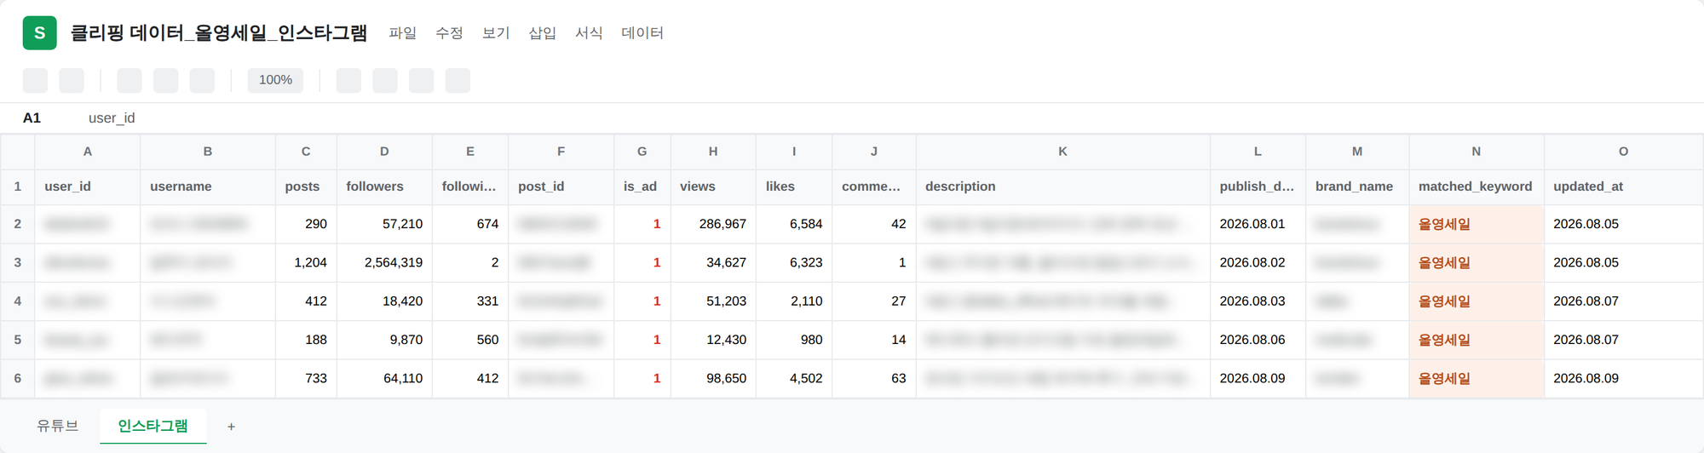The image size is (1704, 453).
Task: Add a new sheet with plus button
Action: pyautogui.click(x=231, y=427)
